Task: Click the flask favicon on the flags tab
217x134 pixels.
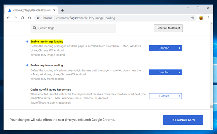Action: [10, 10]
